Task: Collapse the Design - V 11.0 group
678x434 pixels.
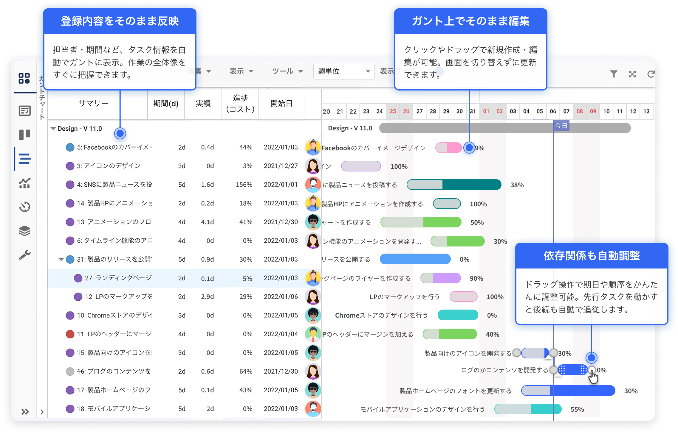Action: point(53,129)
